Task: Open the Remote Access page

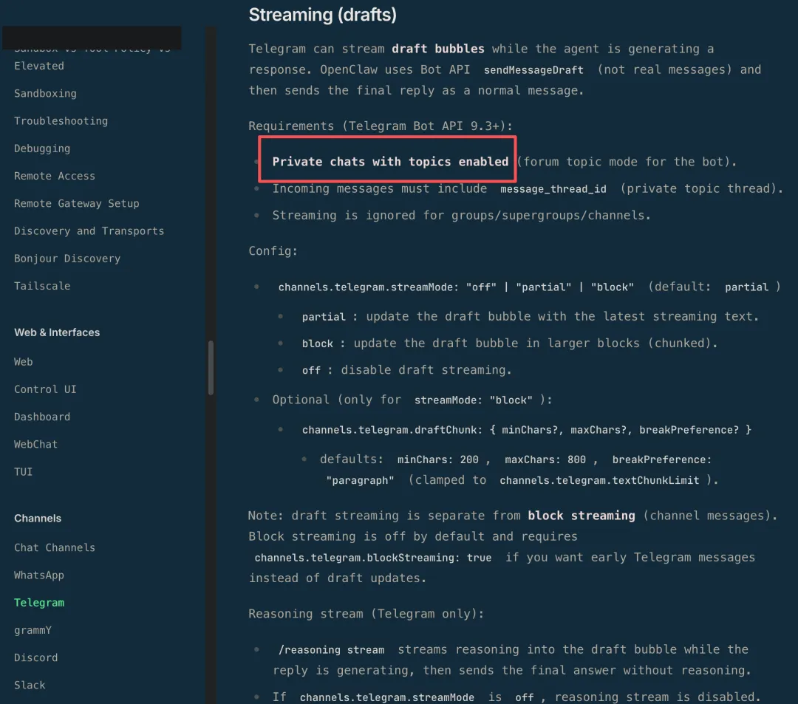Action: click(x=55, y=176)
